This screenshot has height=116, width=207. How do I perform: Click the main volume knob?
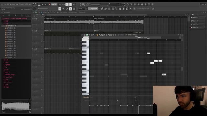point(34,4)
